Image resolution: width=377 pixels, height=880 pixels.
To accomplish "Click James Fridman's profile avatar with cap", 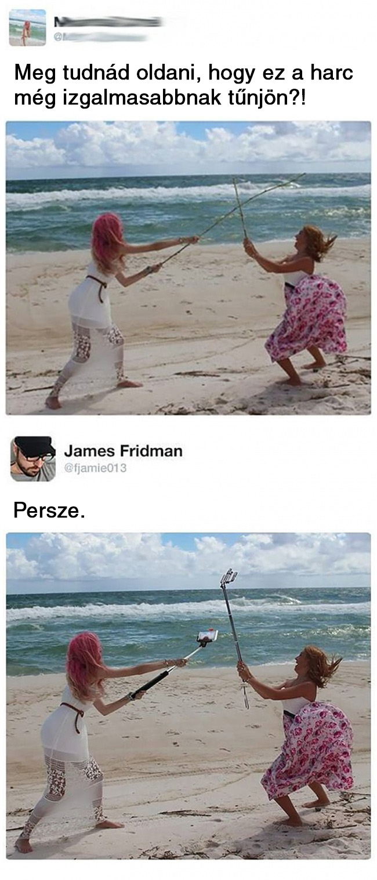I will click(x=32, y=458).
